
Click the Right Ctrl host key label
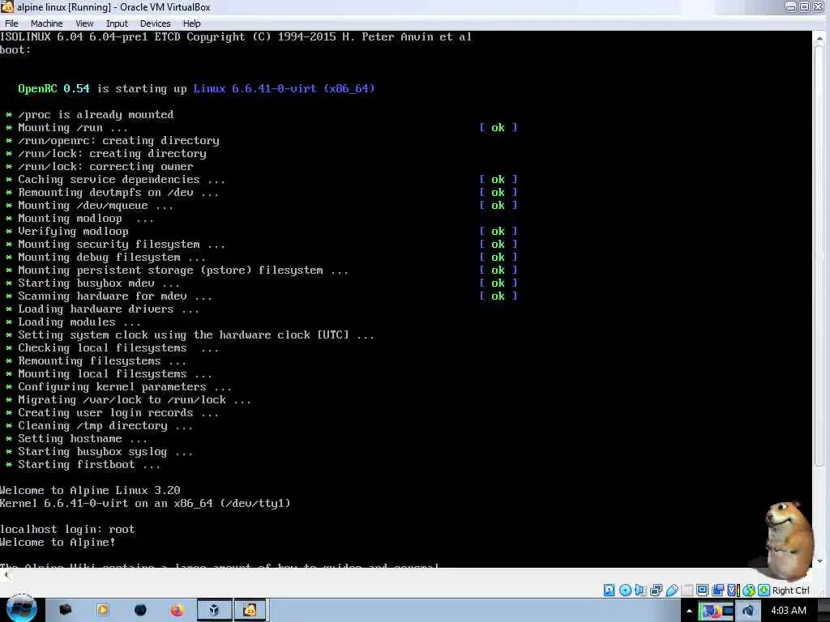click(x=790, y=590)
